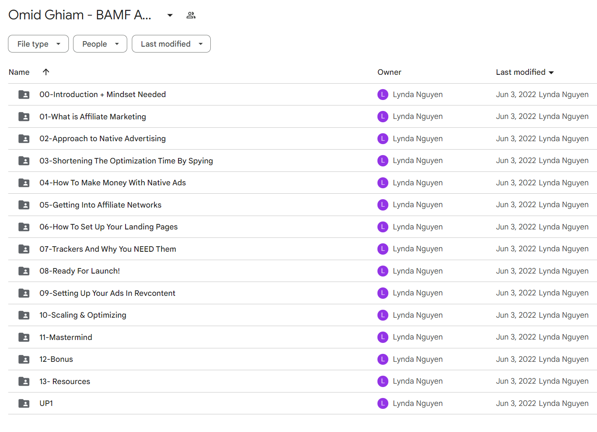Select 13- Resources folder name

point(65,382)
